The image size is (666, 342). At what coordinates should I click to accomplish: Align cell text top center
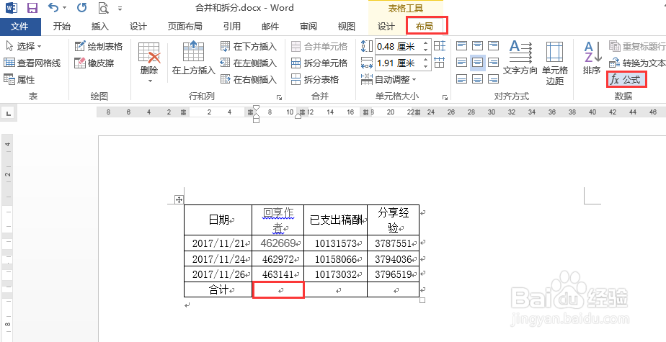(478, 45)
